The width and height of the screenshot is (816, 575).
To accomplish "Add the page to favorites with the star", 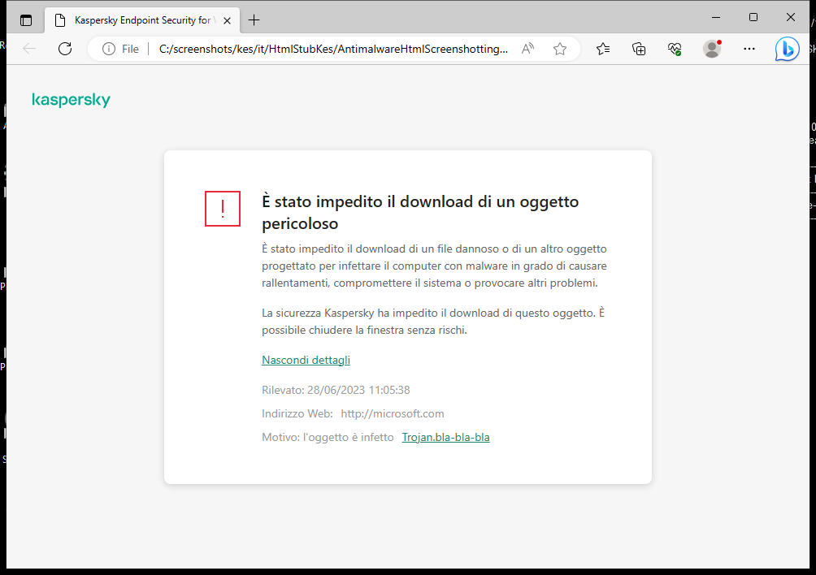I will click(559, 49).
